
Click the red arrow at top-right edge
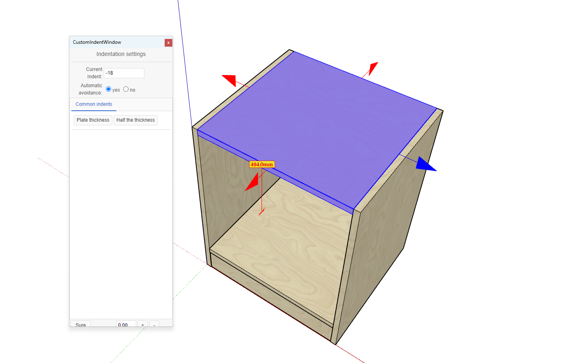click(x=373, y=68)
